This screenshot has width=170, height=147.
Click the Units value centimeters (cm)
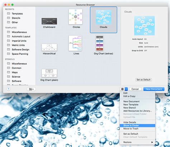pyautogui.click(x=151, y=47)
